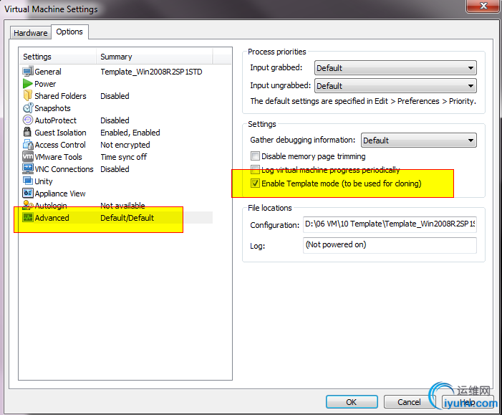
Task: Select the Unity row label
Action: pyautogui.click(x=43, y=181)
